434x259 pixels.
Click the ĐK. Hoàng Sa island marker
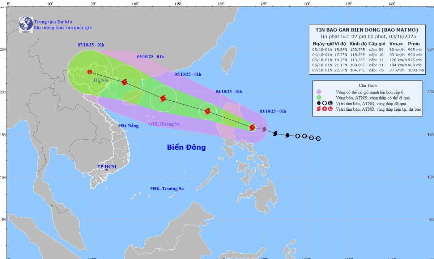coord(149,124)
